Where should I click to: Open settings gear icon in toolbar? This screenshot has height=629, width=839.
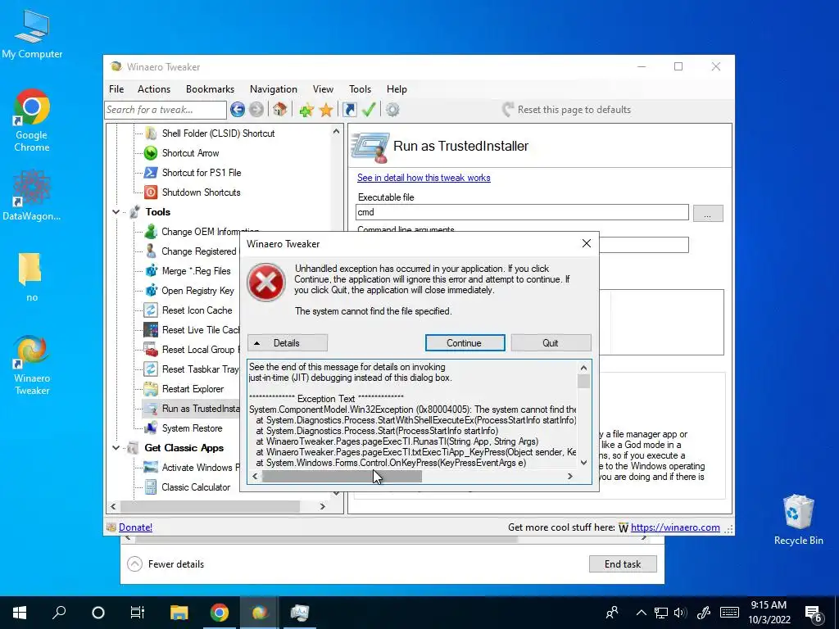tap(392, 110)
